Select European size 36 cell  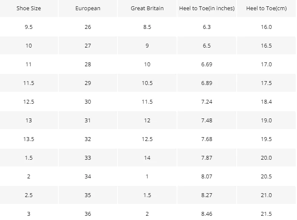(88, 214)
